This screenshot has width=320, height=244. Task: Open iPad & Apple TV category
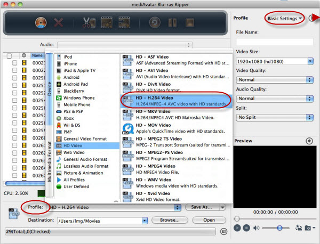coord(87,70)
